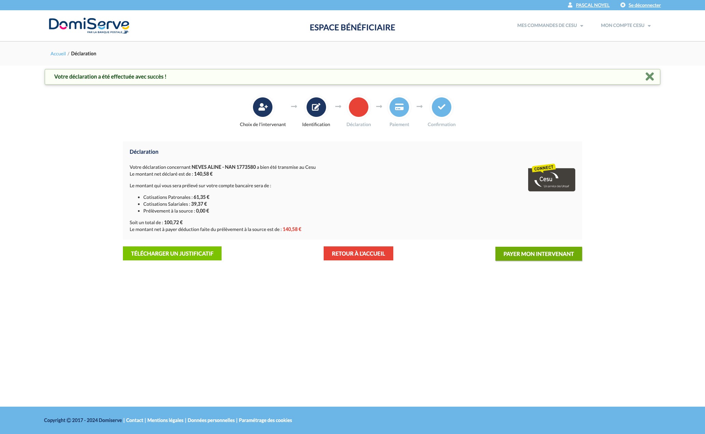Click RETOUR À L'ACCUEIL

click(x=358, y=253)
